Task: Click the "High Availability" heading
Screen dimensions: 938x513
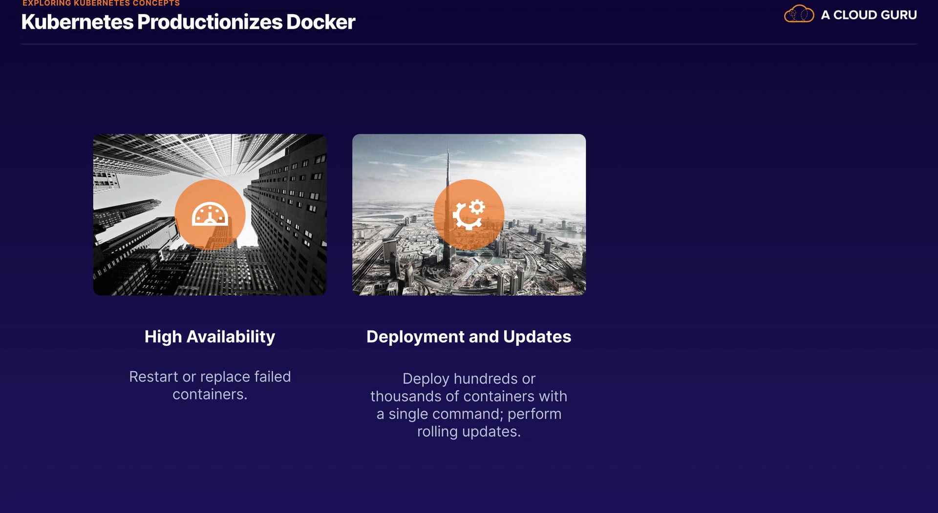Action: (x=210, y=337)
